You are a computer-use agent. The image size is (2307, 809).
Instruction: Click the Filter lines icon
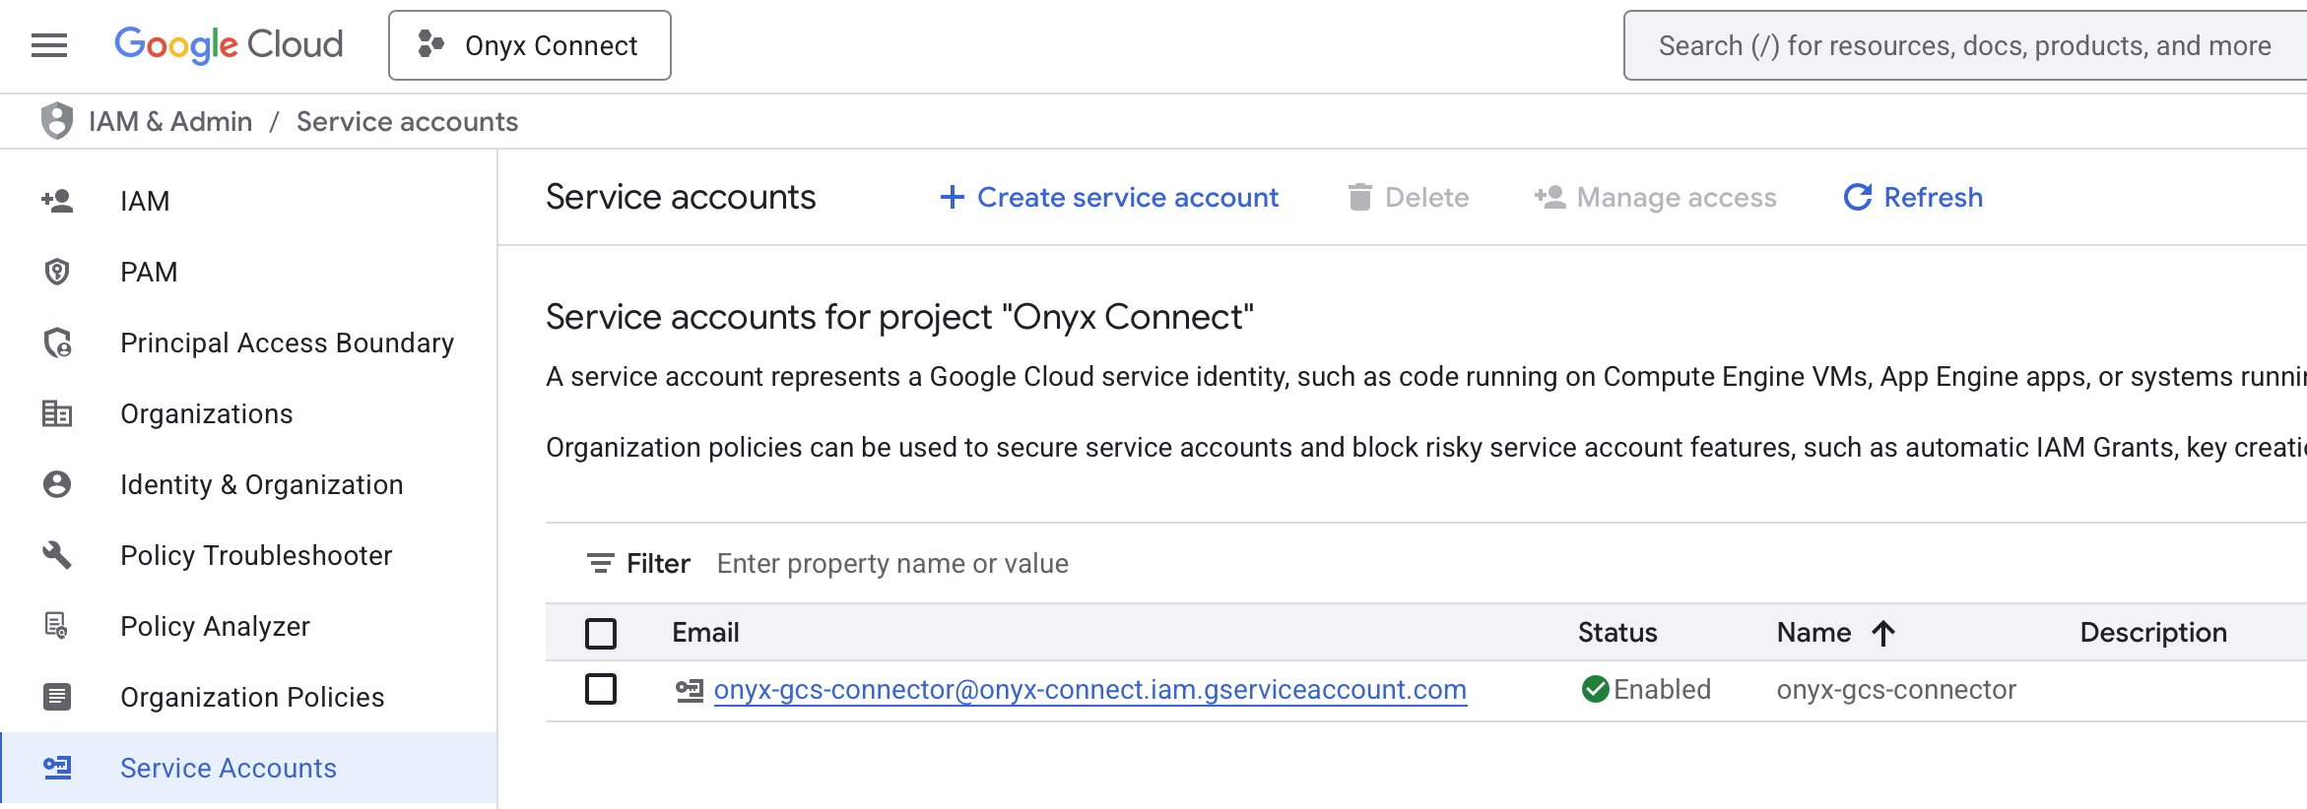click(x=600, y=563)
